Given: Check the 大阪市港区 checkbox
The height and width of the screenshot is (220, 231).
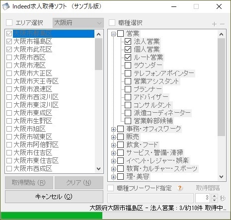Looking at the screenshot, I should [9, 65].
